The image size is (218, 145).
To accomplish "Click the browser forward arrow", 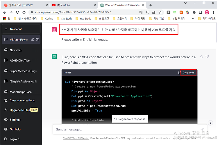I will (11, 12).
